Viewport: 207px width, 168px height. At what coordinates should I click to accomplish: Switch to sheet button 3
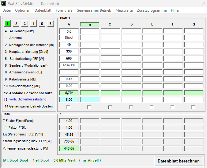(25, 24)
